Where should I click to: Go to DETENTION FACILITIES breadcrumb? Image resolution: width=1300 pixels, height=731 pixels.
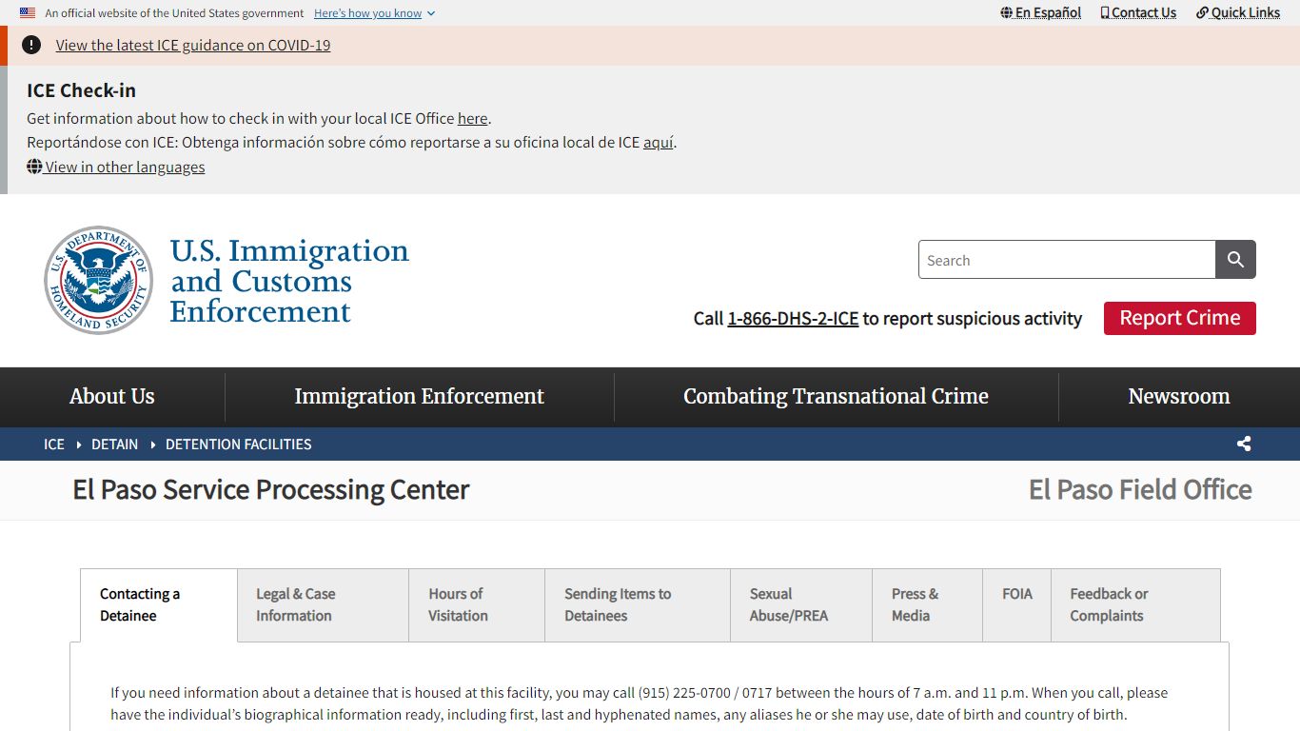pos(238,445)
